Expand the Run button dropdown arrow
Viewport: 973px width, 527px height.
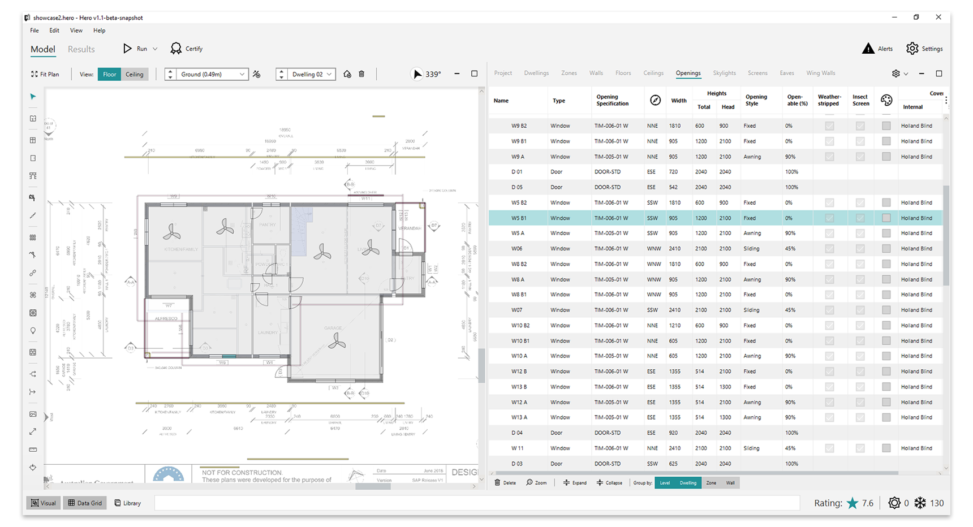pos(155,49)
